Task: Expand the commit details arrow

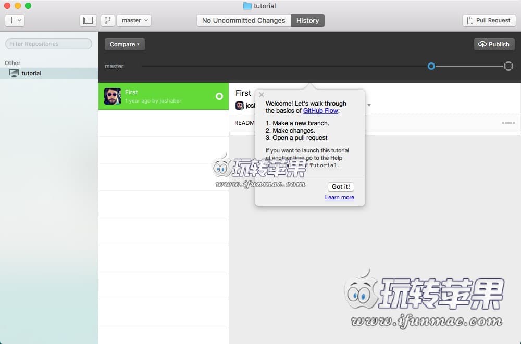Action: [369, 105]
